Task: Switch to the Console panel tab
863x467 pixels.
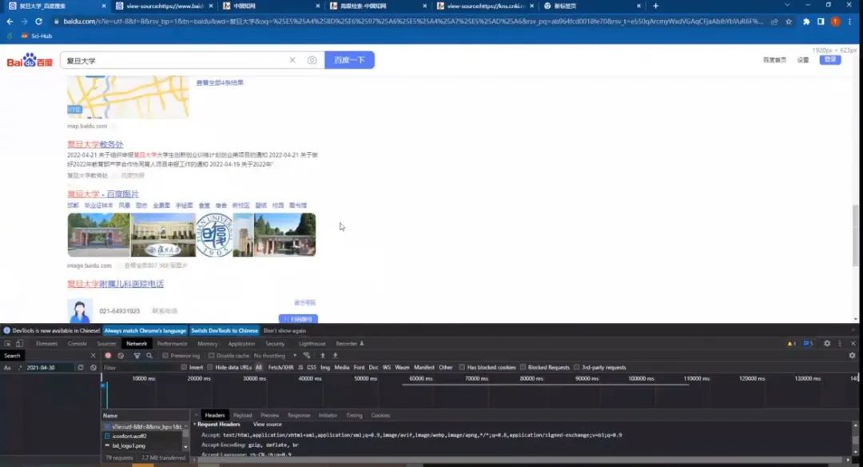Action: 78,344
